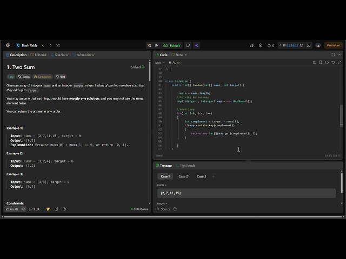Screen dimensions: 346x259
Task: Switch to the Description tab
Action: (x=16, y=55)
